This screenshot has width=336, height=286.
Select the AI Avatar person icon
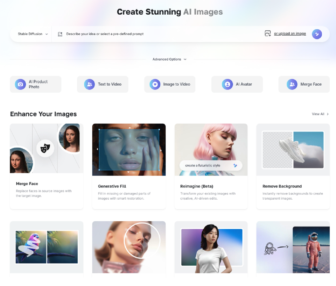[227, 84]
